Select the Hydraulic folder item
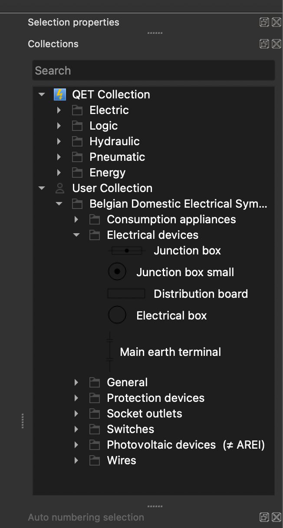 (x=114, y=141)
